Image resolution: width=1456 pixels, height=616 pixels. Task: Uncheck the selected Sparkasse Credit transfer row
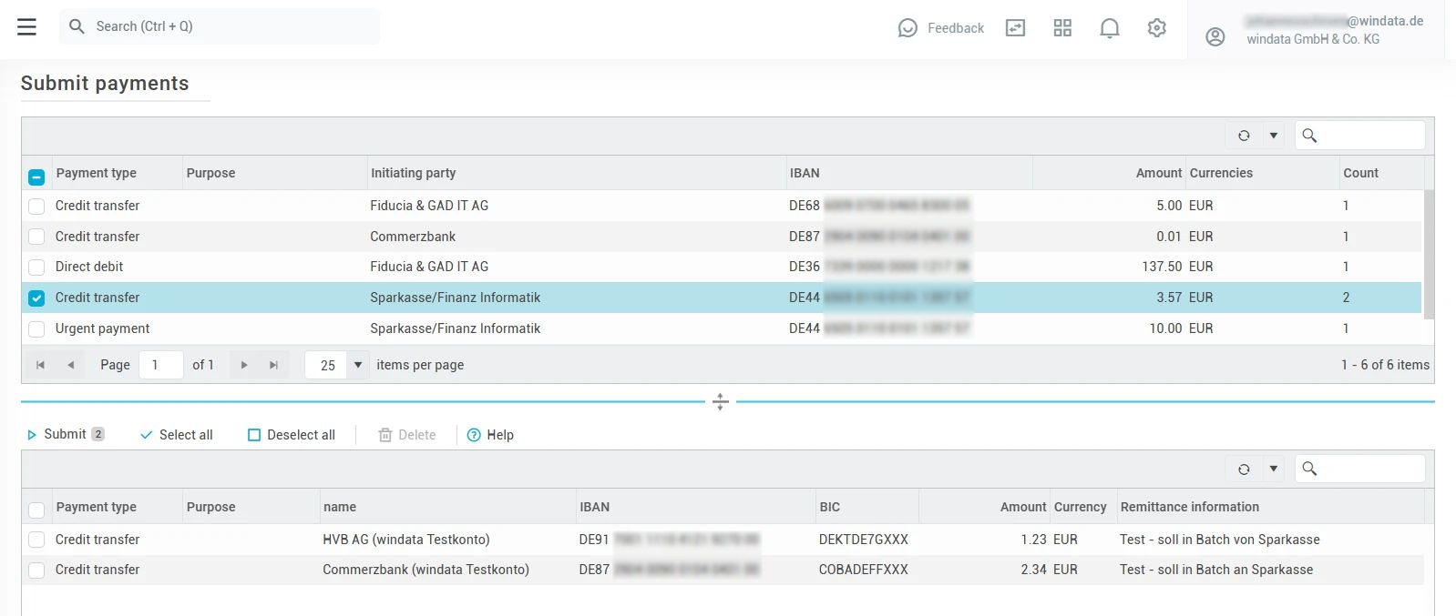tap(36, 298)
